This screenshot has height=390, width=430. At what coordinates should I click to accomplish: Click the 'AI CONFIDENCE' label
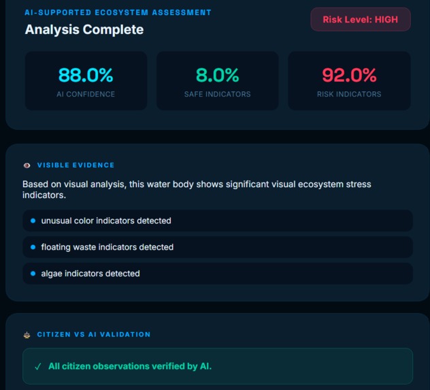coord(86,94)
